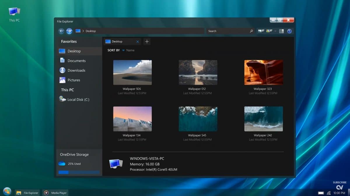Click the OneDrive storage progress bar
This screenshot has width=350, height=196.
[x=78, y=172]
